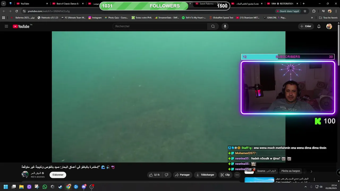
Task: Click the 460 k abonnés text
Action: tap(38, 177)
